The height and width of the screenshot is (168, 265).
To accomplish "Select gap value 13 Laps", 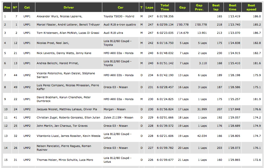I will (x=183, y=75).
